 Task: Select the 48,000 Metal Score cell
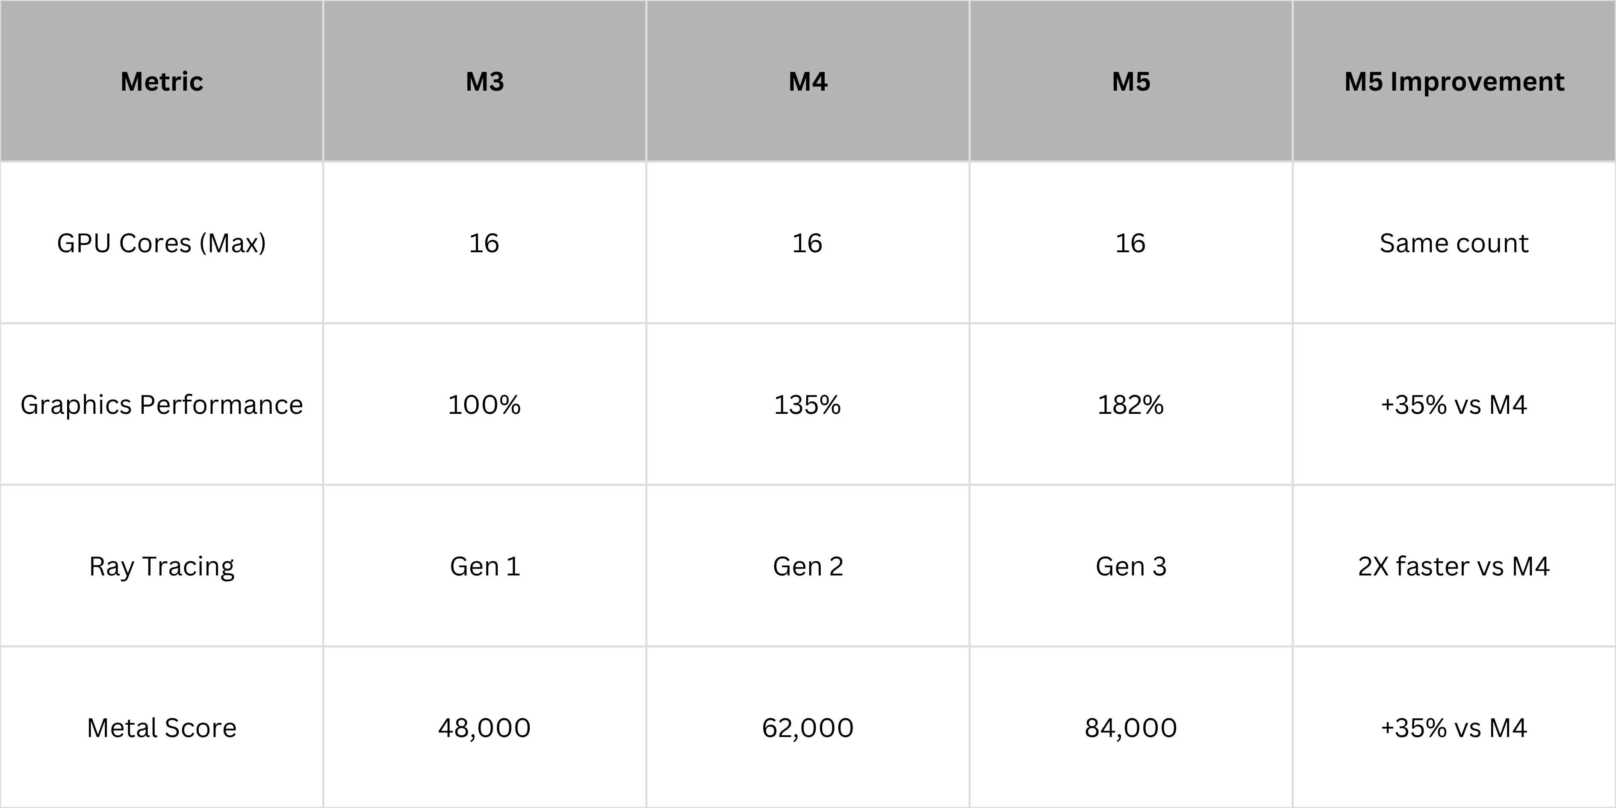pyautogui.click(x=484, y=728)
